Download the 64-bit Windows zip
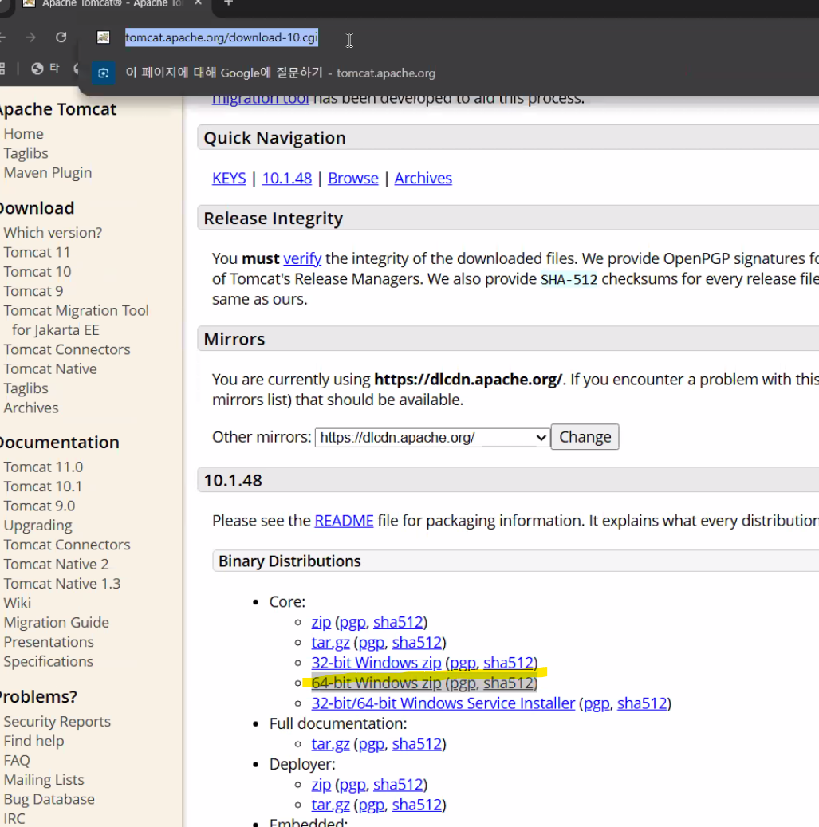The image size is (819, 827). pyautogui.click(x=376, y=683)
